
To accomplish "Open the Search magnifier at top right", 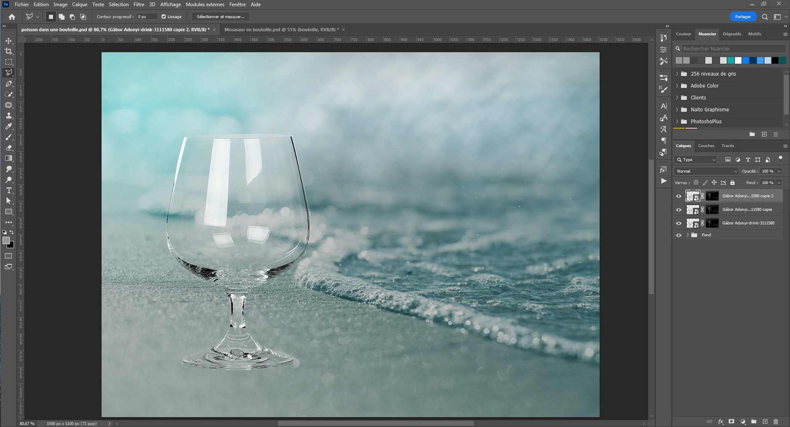I will coord(764,17).
